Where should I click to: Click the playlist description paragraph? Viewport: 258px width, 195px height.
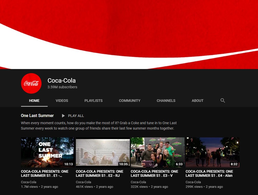click(99, 125)
